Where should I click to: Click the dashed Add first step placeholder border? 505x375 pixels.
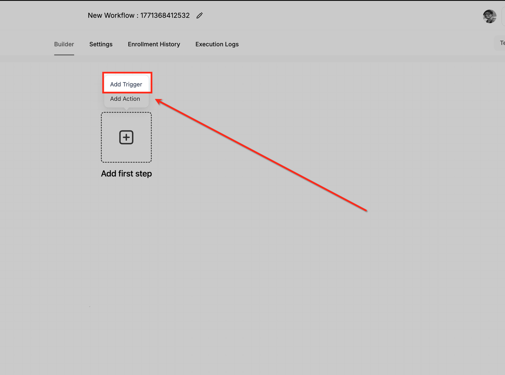point(126,112)
